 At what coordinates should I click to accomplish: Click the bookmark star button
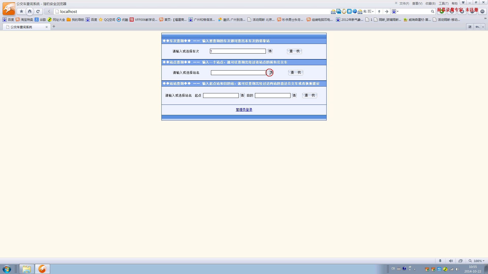(22, 11)
